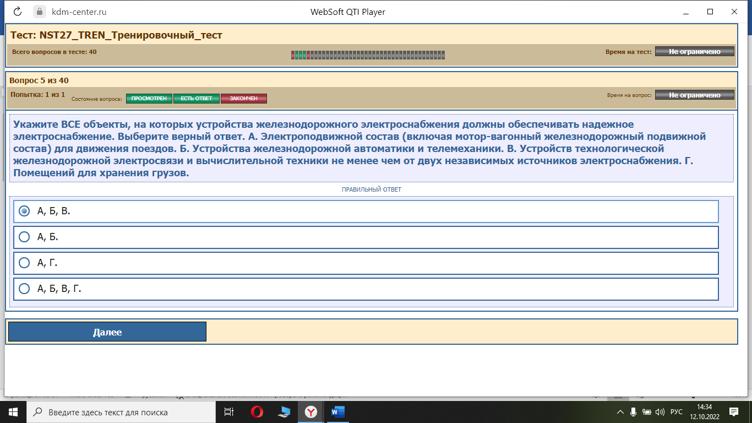This screenshot has width=752, height=423.
Task: Click the Далее button
Action: tap(107, 332)
